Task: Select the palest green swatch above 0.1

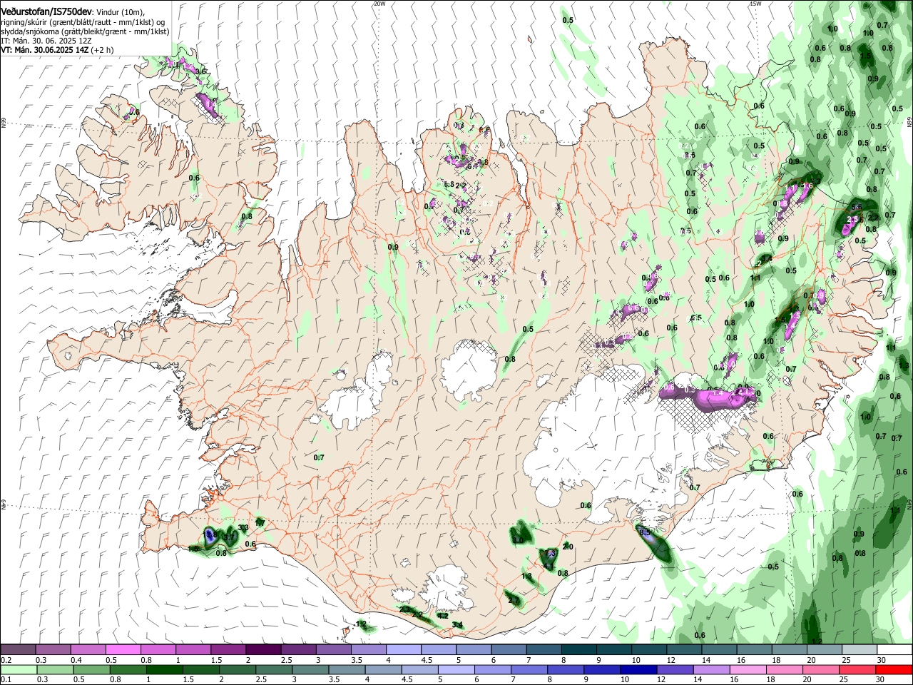Action: (18, 670)
